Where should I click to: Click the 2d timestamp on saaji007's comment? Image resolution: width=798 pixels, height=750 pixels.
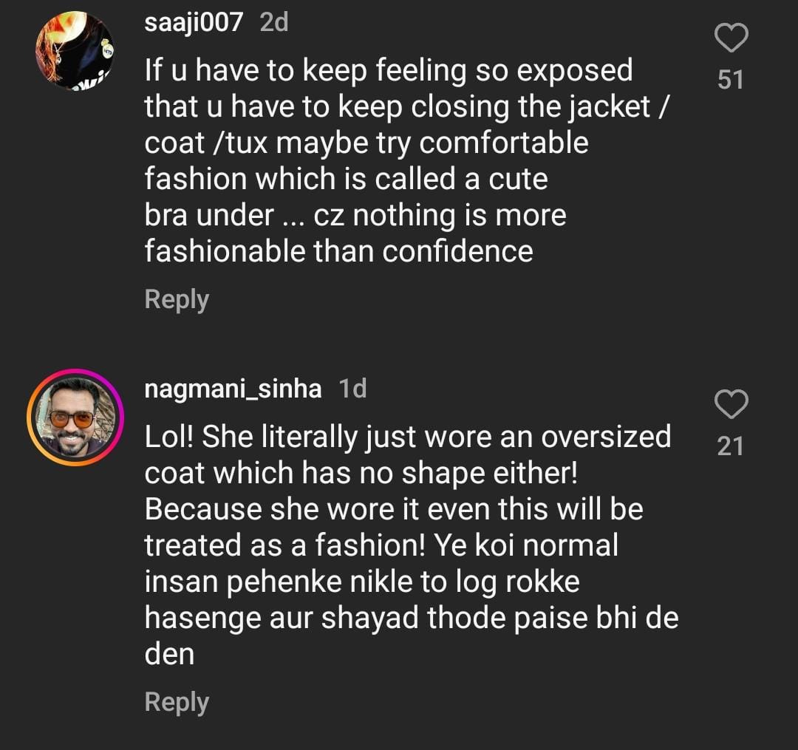[274, 22]
